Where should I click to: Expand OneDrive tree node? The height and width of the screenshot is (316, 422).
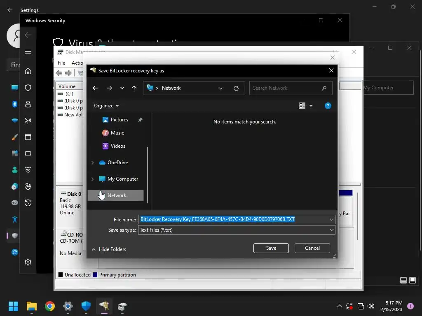click(93, 163)
